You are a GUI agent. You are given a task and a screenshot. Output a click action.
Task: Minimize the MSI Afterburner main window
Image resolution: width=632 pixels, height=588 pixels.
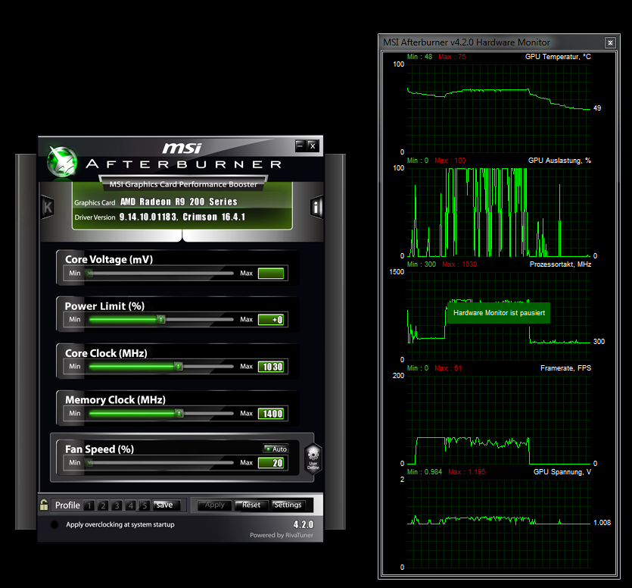300,145
